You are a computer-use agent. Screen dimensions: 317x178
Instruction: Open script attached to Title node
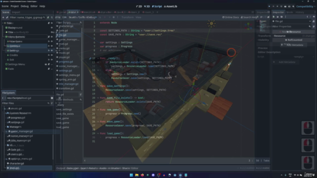pos(49,23)
